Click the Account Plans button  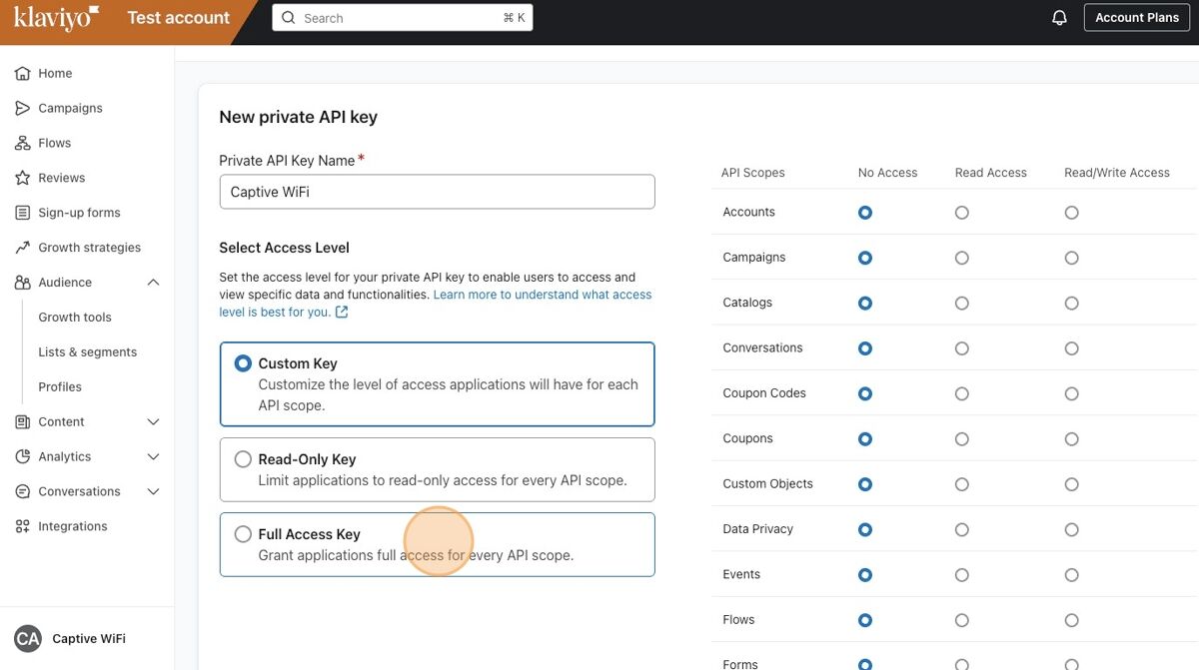pyautogui.click(x=1137, y=18)
